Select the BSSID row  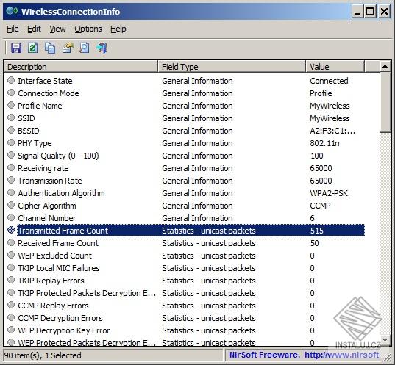pos(185,131)
